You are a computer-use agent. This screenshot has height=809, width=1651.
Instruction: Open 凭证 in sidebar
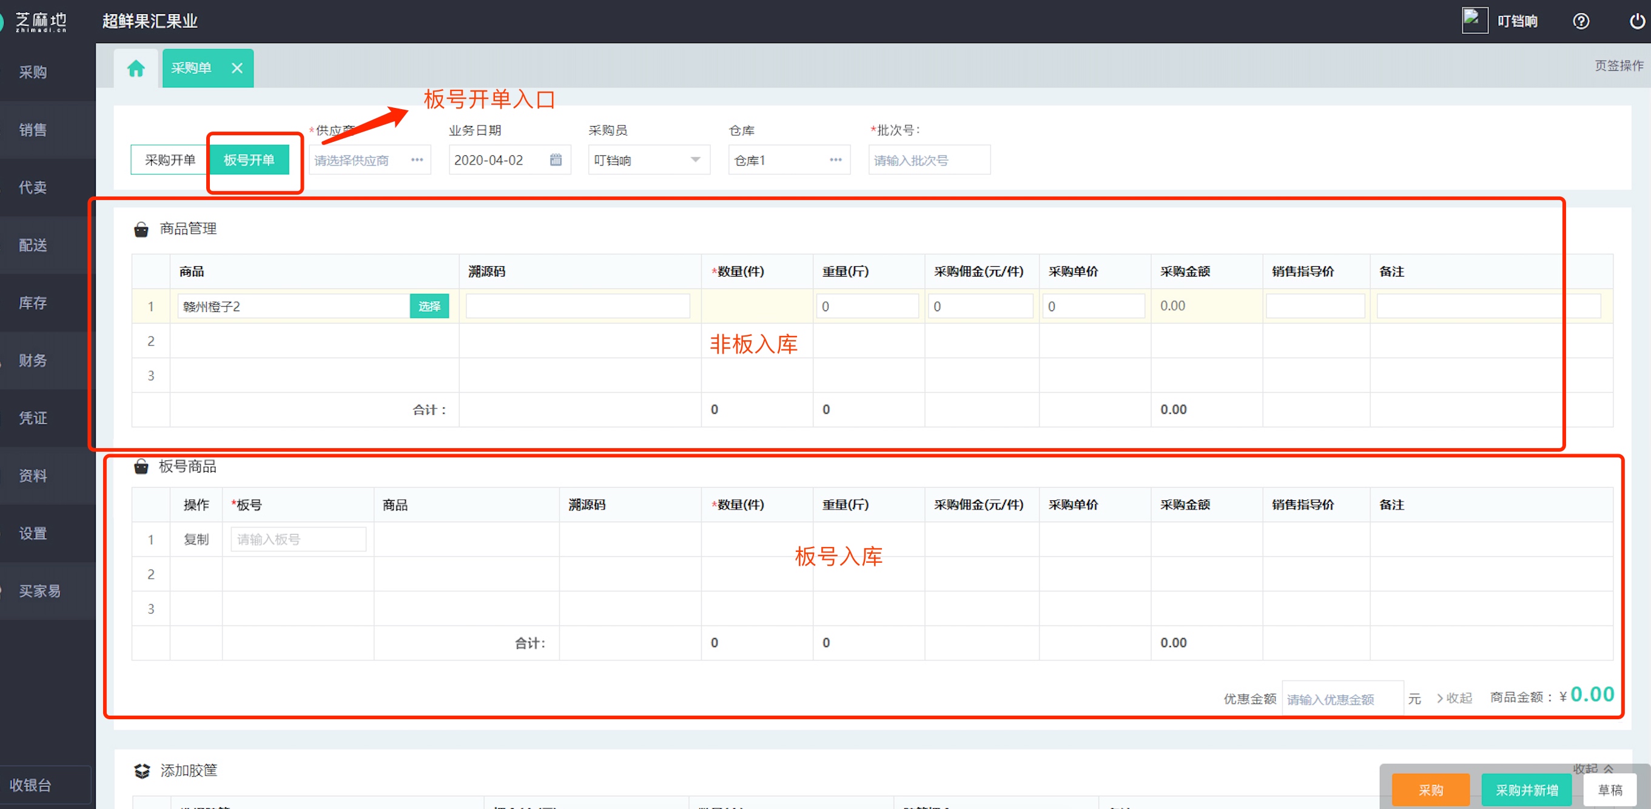point(33,418)
